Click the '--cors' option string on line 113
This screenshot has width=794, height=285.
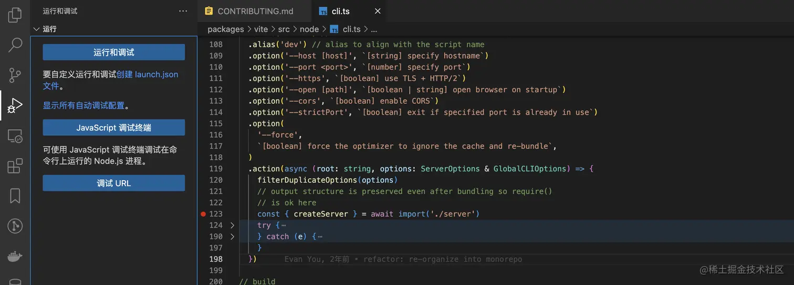[305, 101]
